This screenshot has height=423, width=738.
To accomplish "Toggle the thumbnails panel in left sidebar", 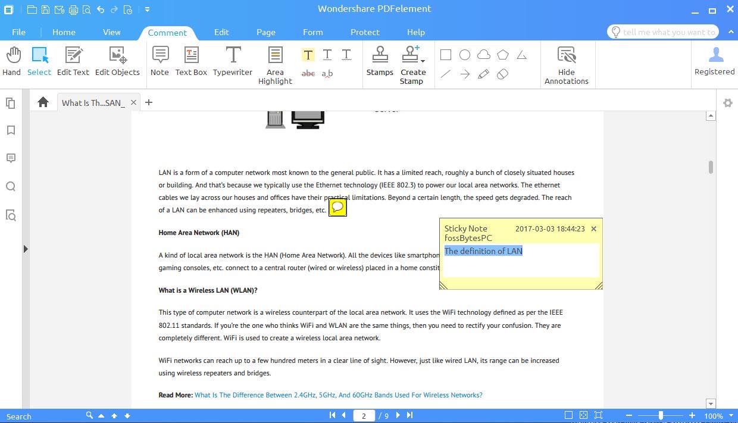I will [11, 103].
